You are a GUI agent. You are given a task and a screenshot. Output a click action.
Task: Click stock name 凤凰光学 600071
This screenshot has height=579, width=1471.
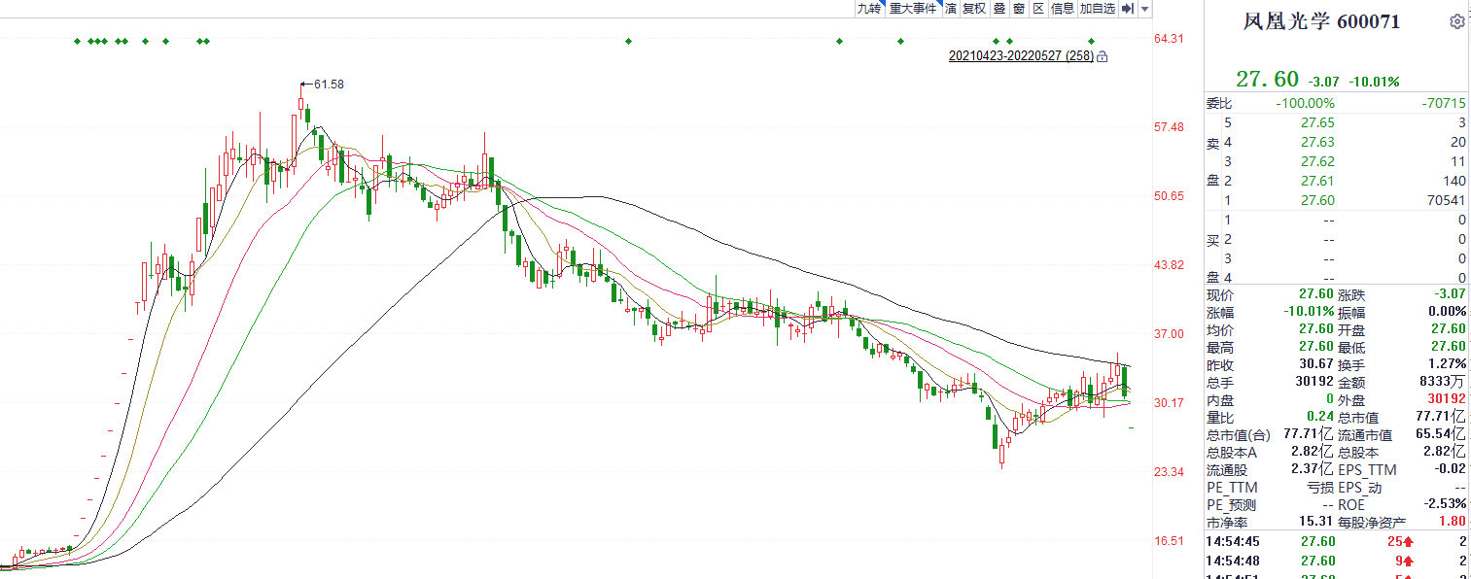[x=1321, y=21]
